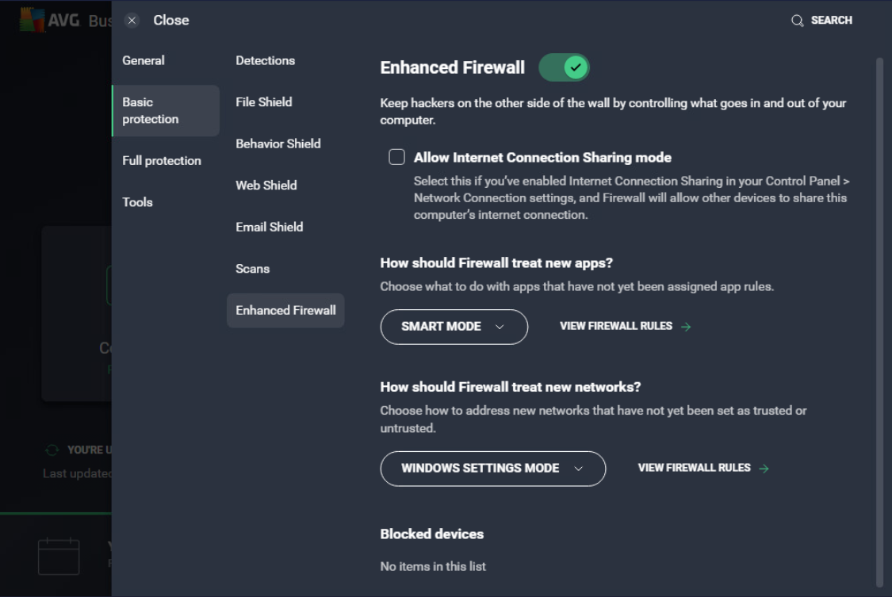This screenshot has width=892, height=597.
Task: Open Email Shield settings
Action: (x=269, y=227)
